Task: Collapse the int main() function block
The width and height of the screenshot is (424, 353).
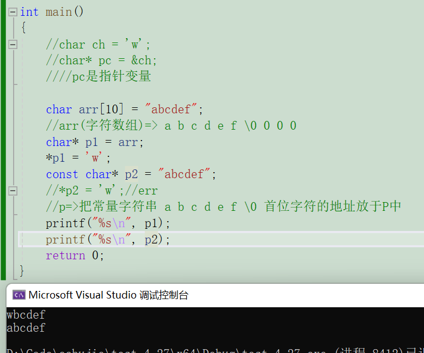Action: 13,12
